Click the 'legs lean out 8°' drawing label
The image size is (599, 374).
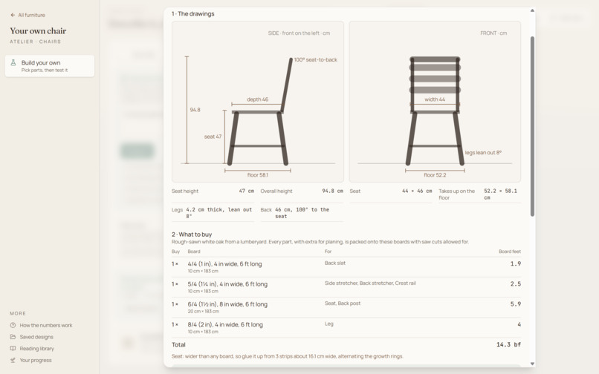point(483,153)
